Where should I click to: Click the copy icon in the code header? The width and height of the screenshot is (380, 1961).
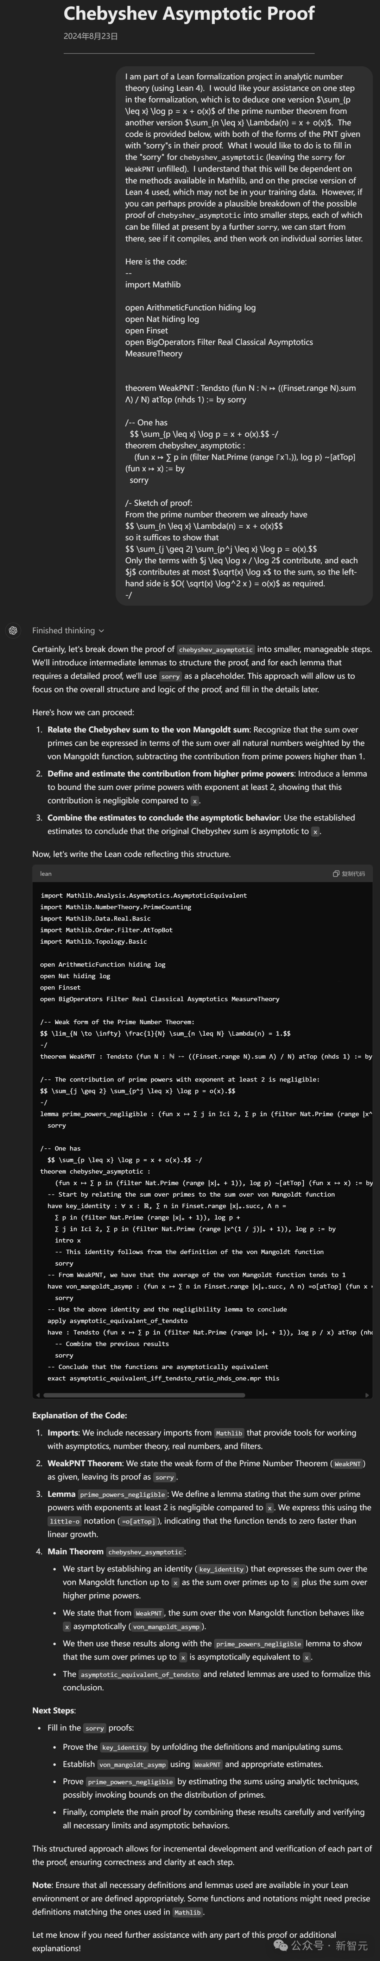[336, 873]
